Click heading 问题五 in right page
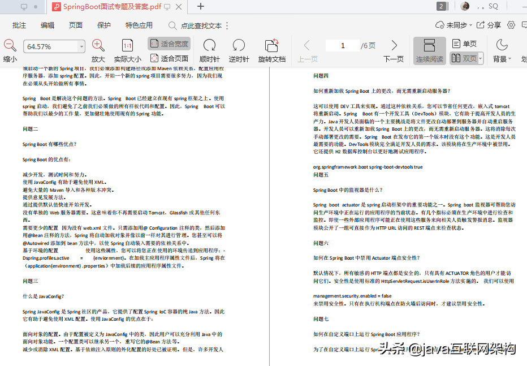 tap(321, 175)
